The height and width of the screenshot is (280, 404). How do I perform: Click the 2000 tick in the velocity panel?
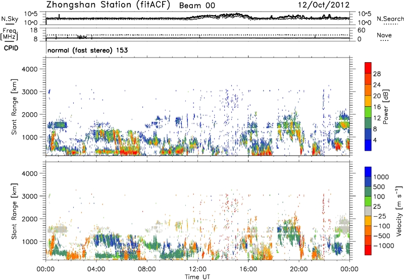(29, 219)
